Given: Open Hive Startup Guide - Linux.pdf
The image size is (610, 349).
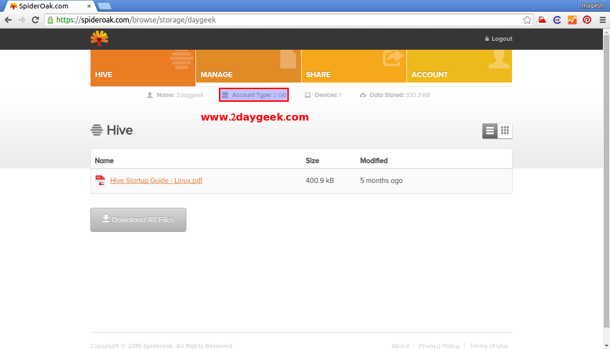Looking at the screenshot, I should pyautogui.click(x=156, y=181).
